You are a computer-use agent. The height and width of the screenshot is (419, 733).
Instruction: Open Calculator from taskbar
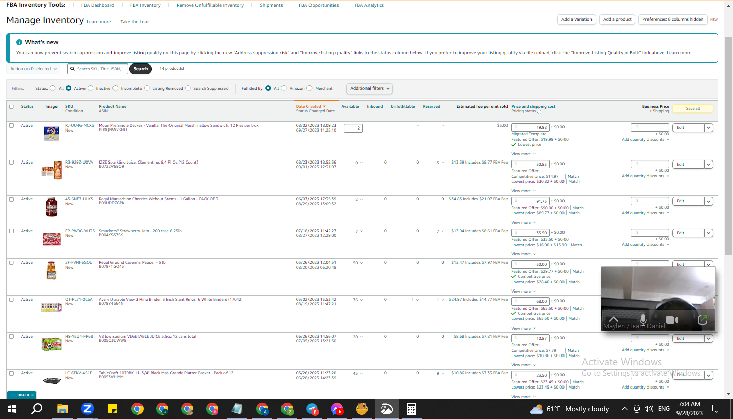412,409
